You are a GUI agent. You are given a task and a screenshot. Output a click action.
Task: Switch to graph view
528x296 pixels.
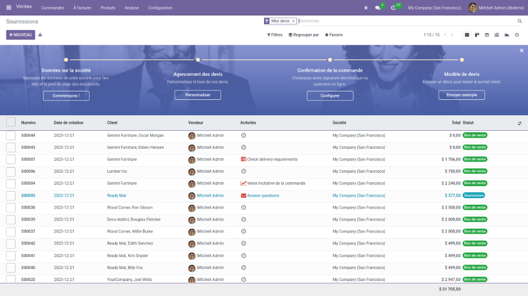click(506, 35)
